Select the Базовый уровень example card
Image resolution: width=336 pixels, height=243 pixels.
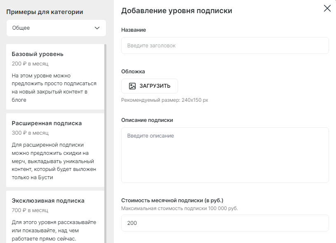[55, 77]
